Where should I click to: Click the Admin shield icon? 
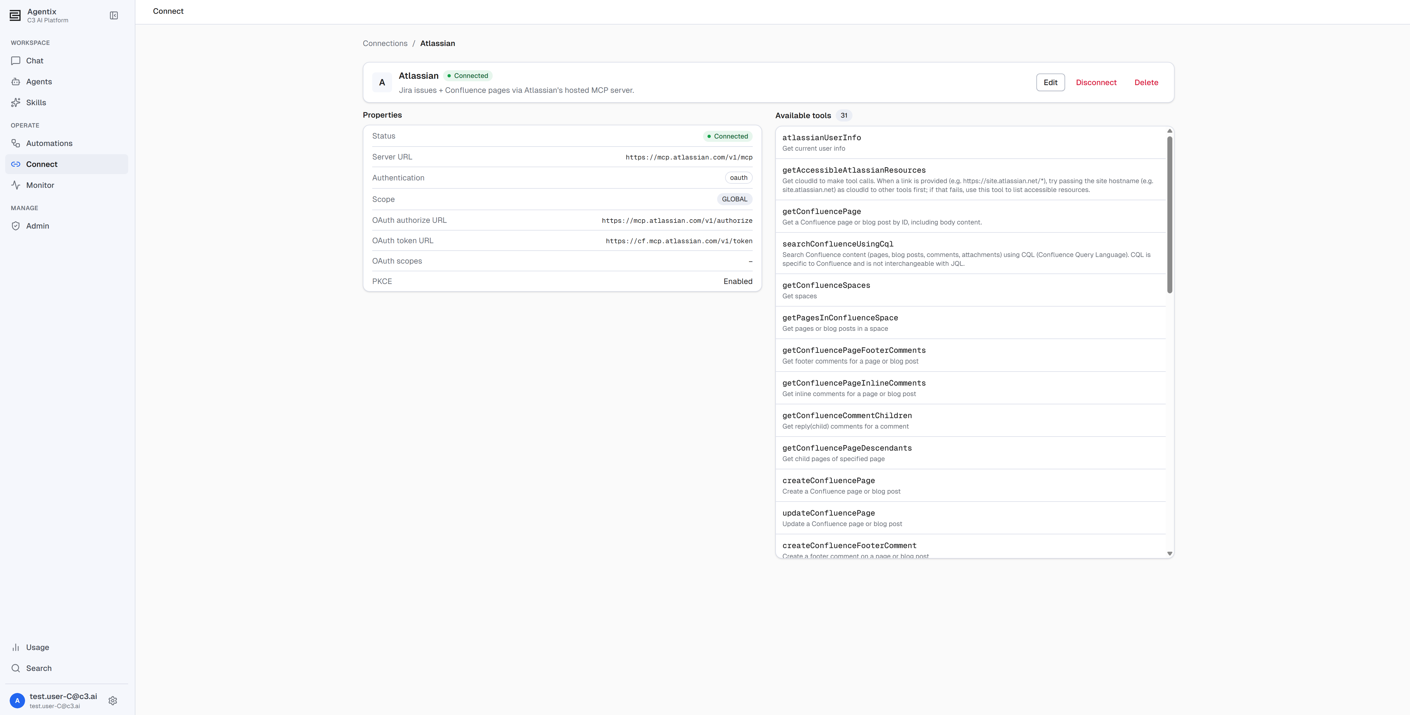(x=16, y=226)
